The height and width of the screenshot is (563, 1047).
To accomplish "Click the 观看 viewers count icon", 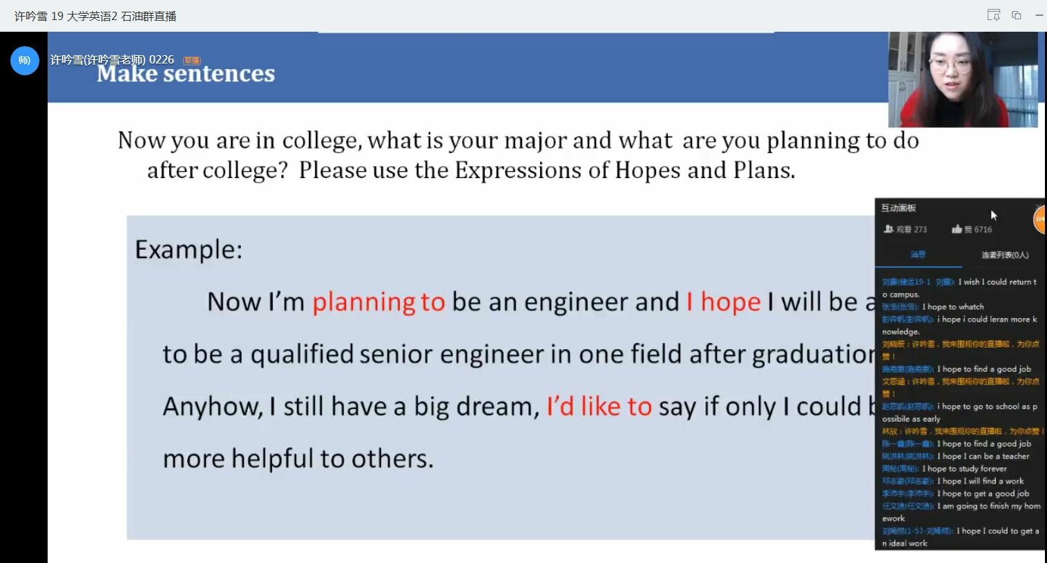I will point(888,229).
